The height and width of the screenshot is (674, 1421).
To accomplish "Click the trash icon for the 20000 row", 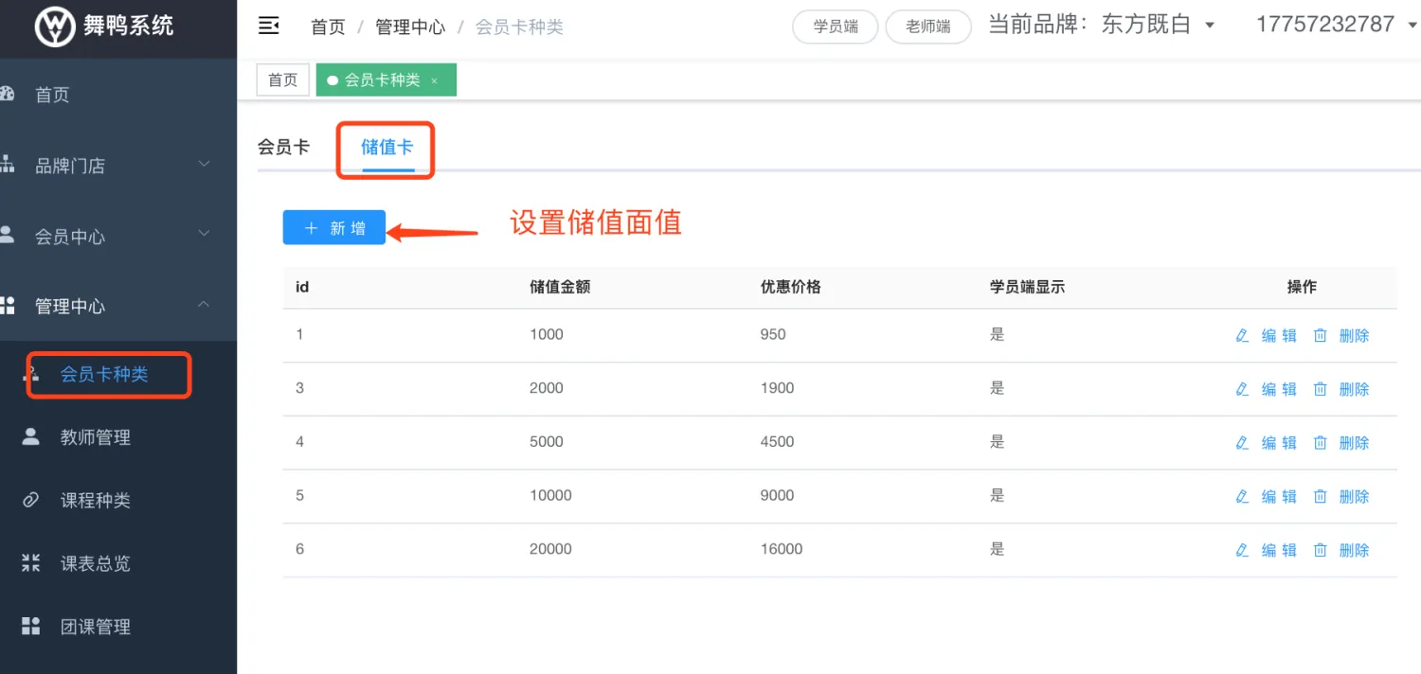I will point(1320,550).
